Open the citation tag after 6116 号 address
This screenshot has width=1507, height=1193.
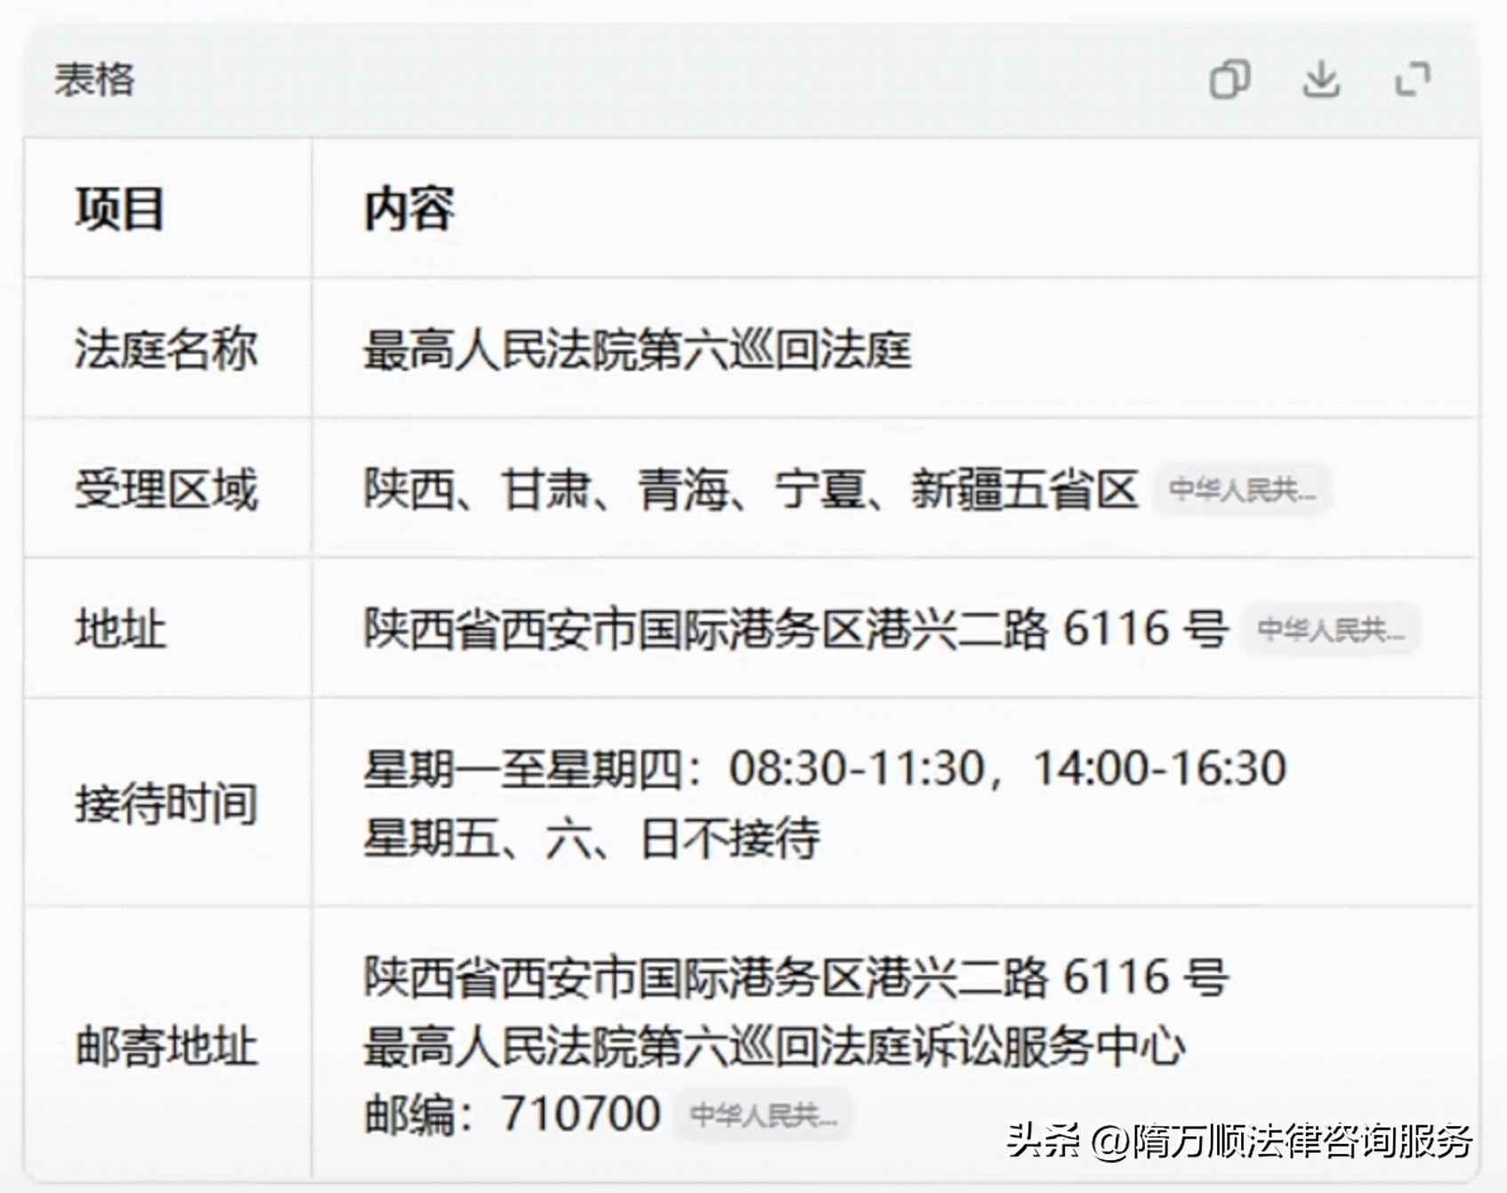pos(1330,630)
